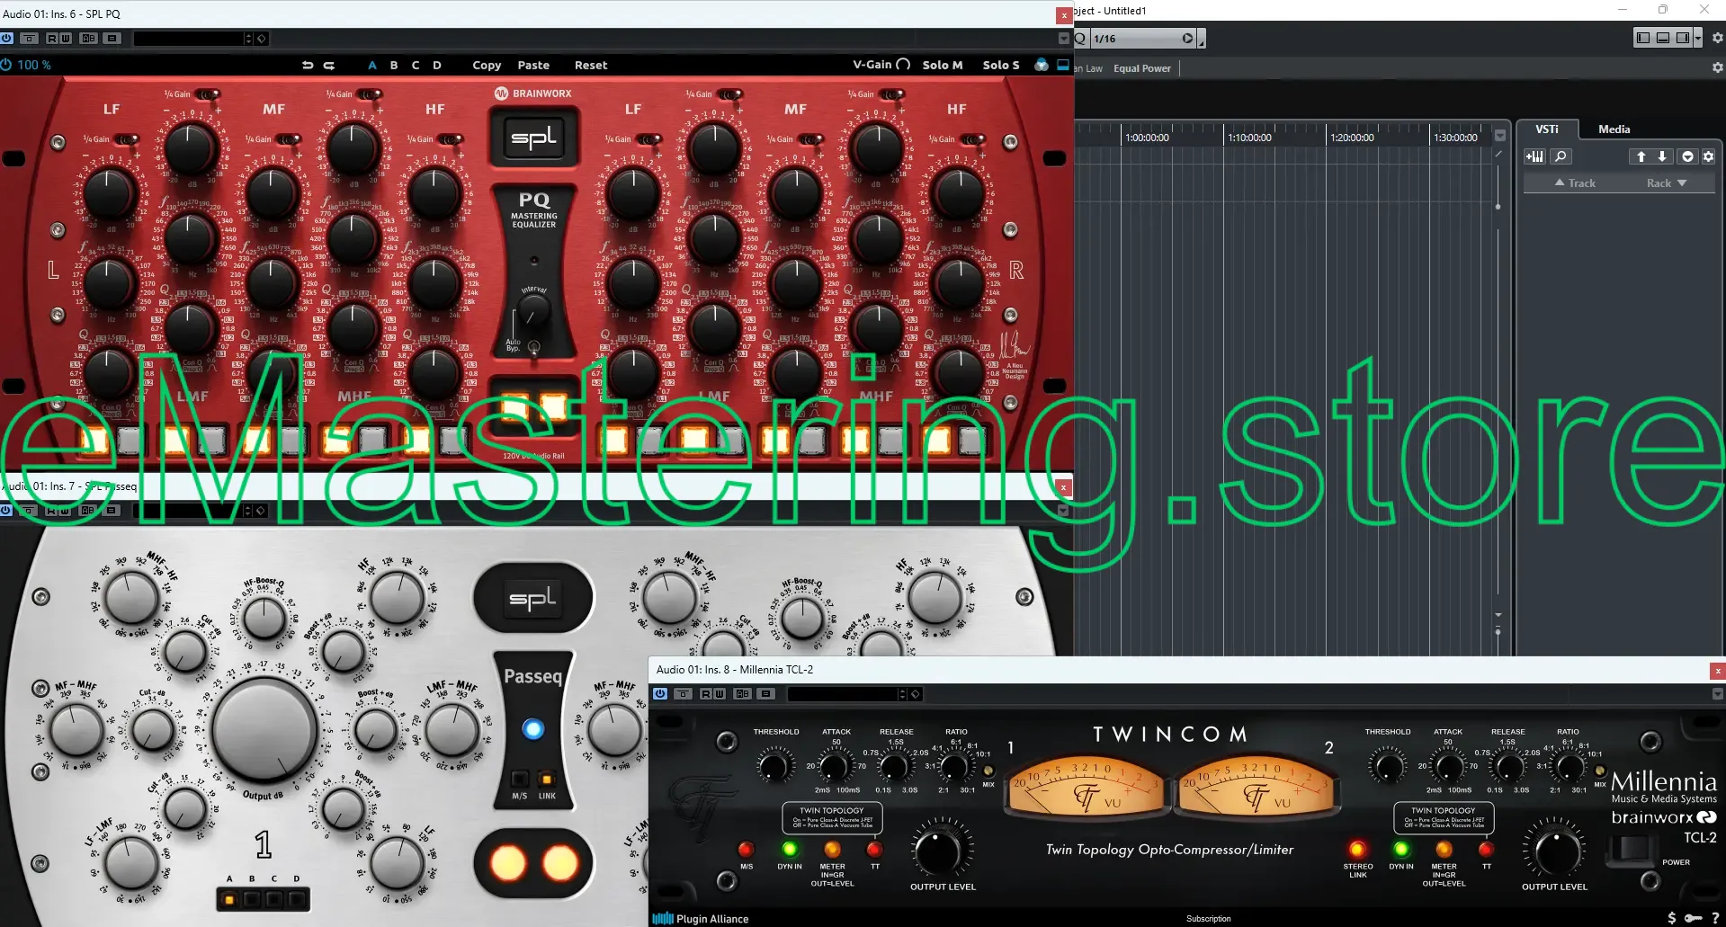The image size is (1726, 927).
Task: Enable Read automation in TCL-2 header
Action: click(x=705, y=694)
